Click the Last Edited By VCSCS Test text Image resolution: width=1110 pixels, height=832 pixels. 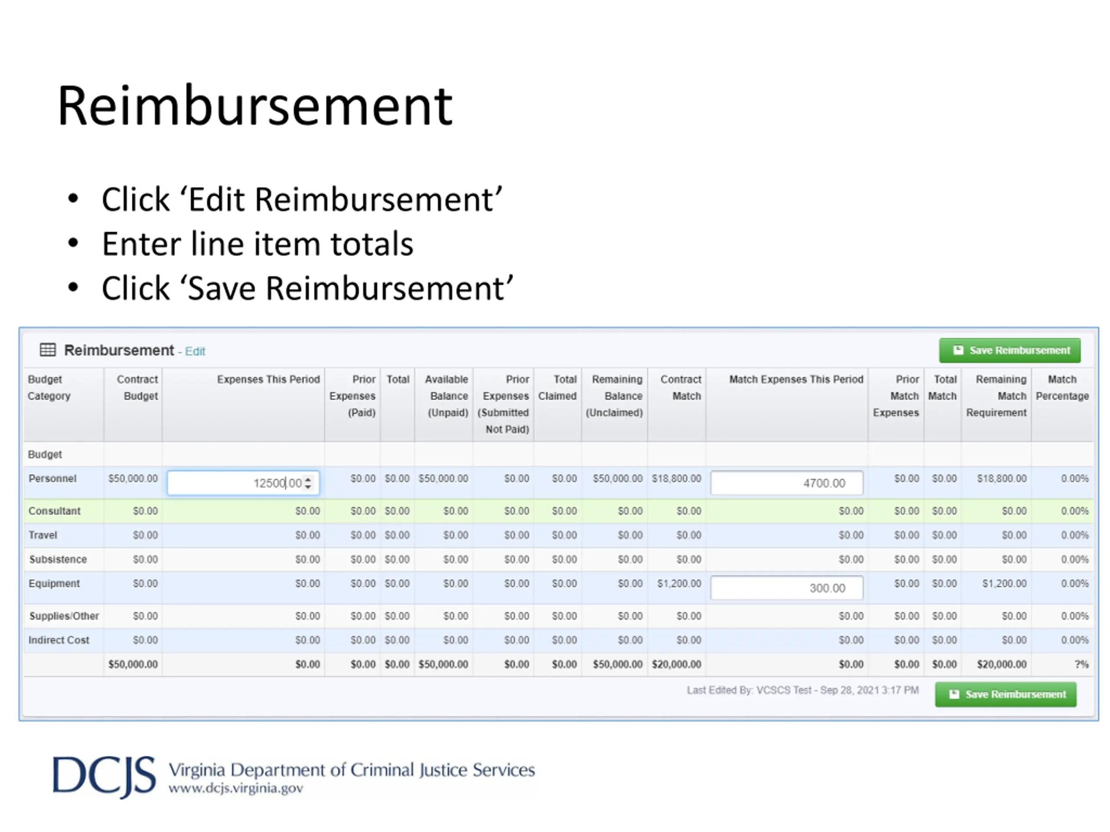(x=803, y=690)
